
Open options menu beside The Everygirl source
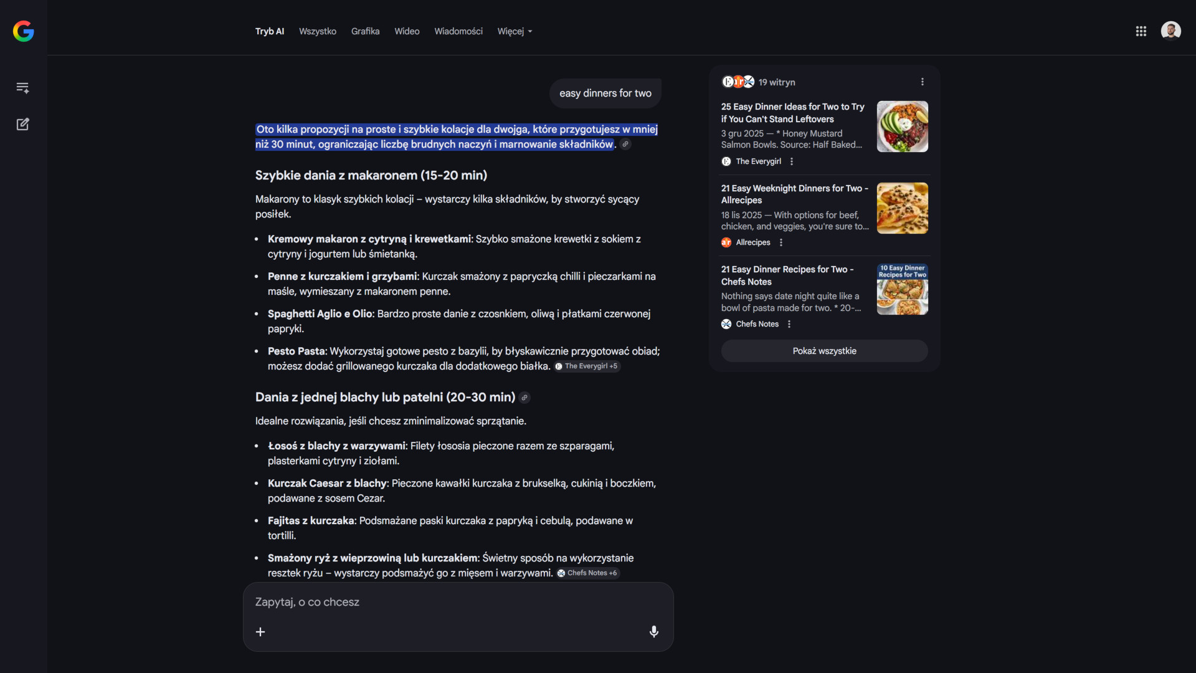tap(791, 161)
